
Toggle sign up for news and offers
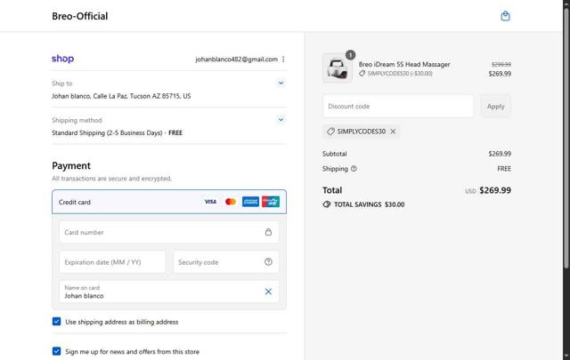pyautogui.click(x=56, y=351)
